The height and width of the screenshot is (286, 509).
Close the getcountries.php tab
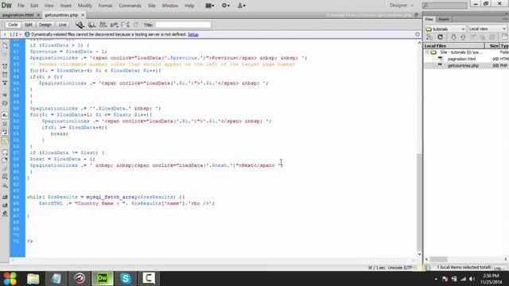click(x=83, y=15)
